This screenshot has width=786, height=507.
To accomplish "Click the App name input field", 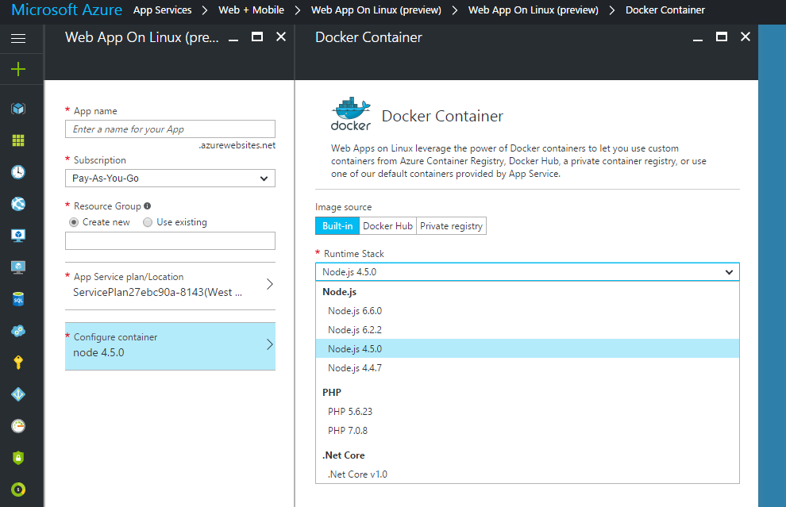I will (x=170, y=129).
